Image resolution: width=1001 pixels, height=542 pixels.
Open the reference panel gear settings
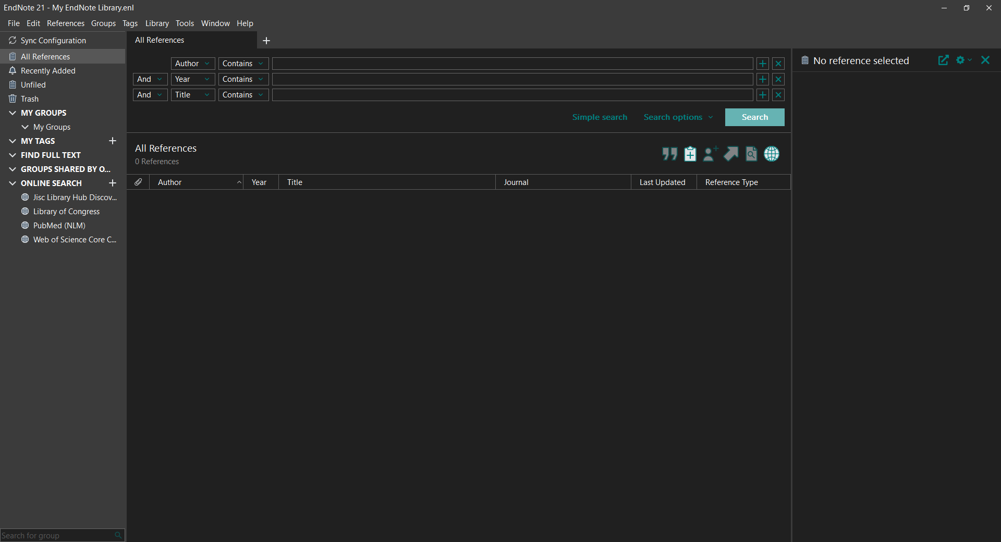point(963,60)
